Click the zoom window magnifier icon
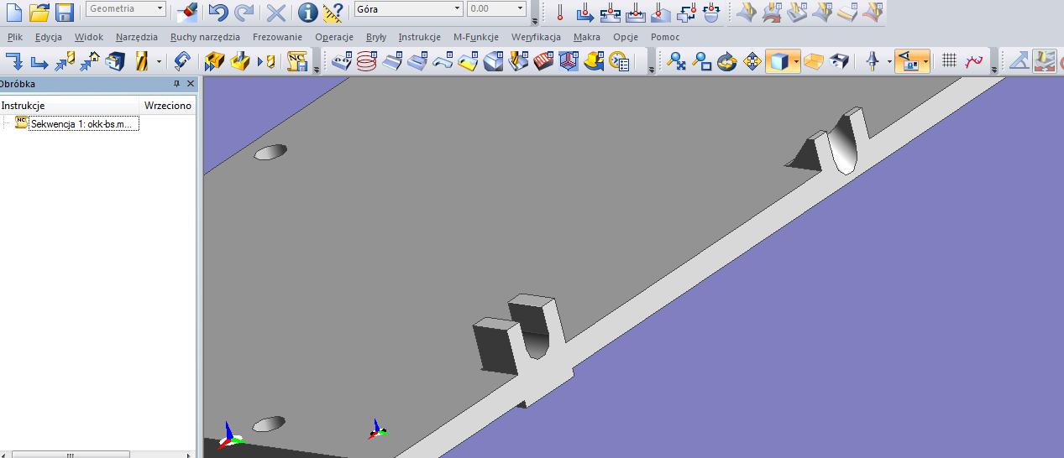Screen dimensions: 1064x458 pos(702,61)
